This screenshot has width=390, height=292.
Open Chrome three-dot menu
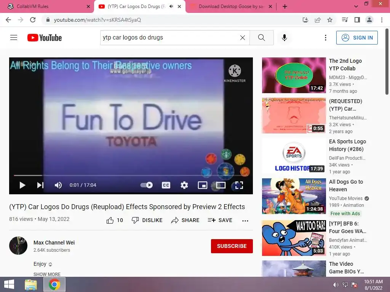(x=382, y=20)
